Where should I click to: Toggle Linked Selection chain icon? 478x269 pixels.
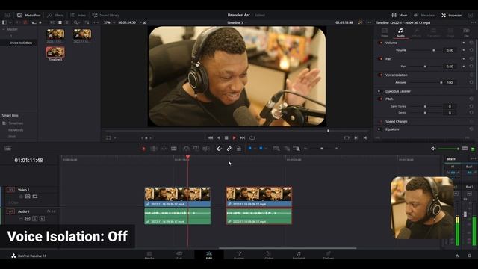(x=229, y=149)
